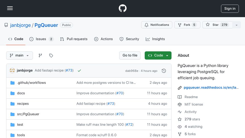Screen dimensions: 245x138
Task: Open pull request #73 link in commit header
Action: click(x=69, y=71)
